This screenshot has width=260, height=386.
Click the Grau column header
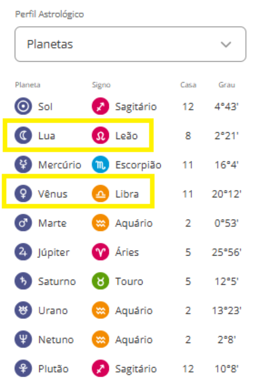pyautogui.click(x=227, y=85)
